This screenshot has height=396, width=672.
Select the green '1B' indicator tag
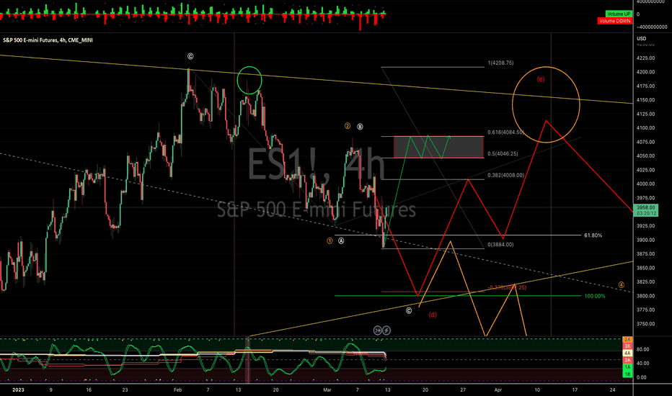pos(627,374)
